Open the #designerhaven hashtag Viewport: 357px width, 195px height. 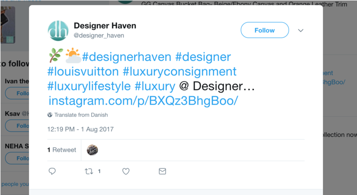(x=127, y=57)
